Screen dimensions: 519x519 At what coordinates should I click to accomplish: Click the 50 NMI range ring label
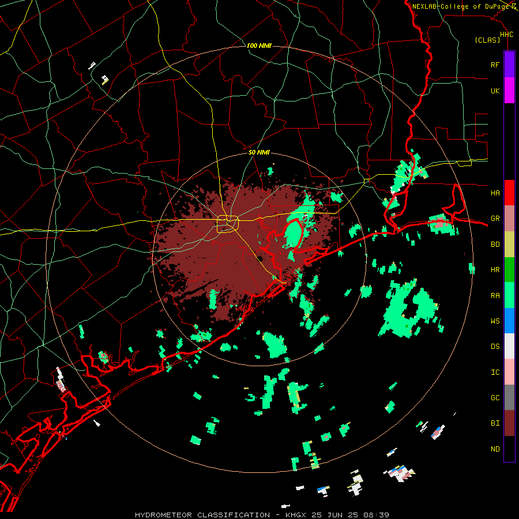click(259, 152)
